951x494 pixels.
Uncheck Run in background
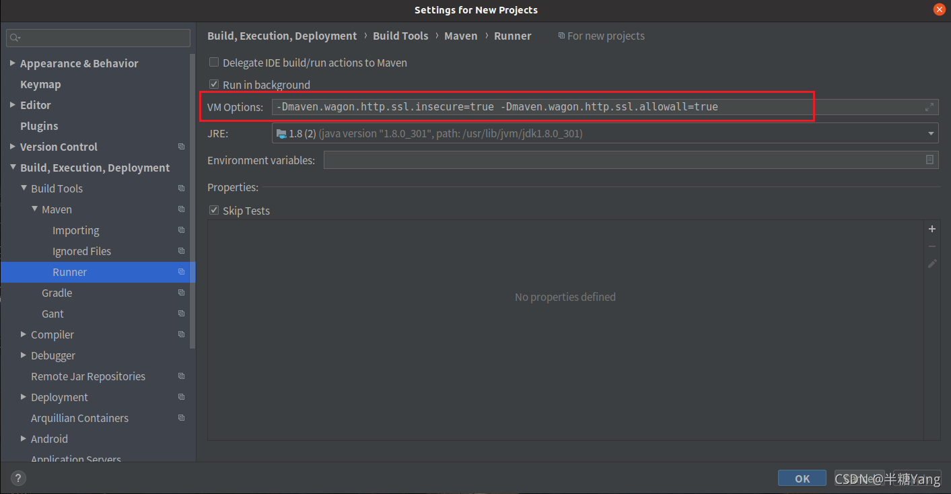click(214, 84)
